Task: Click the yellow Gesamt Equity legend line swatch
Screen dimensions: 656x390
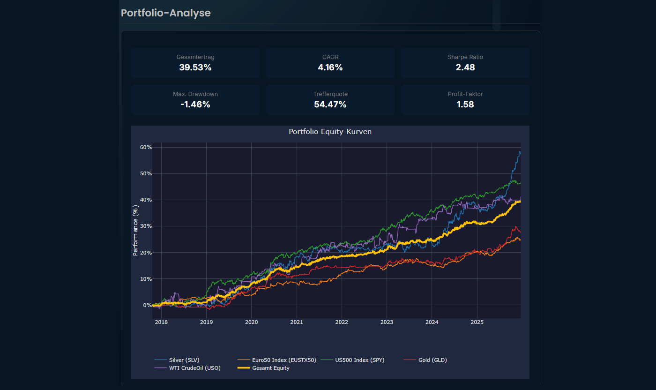Action: 244,368
